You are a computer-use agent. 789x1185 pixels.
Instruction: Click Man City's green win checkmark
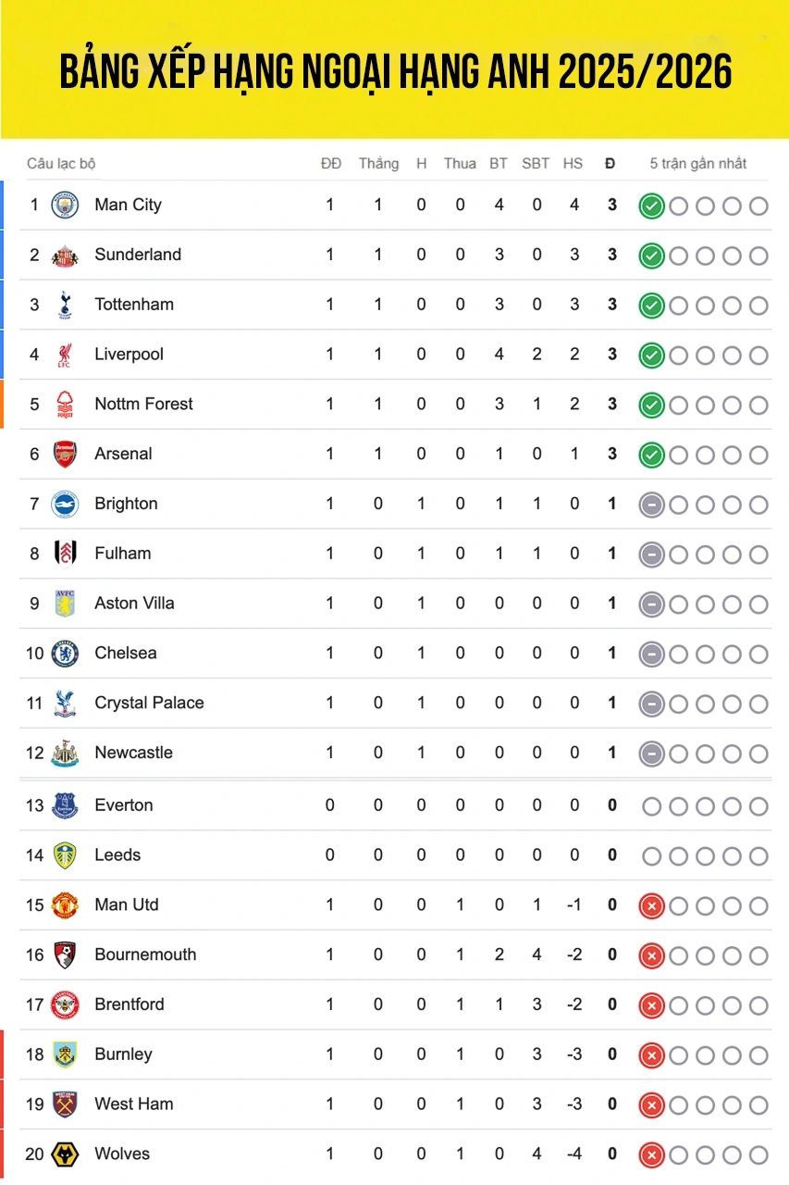[651, 206]
